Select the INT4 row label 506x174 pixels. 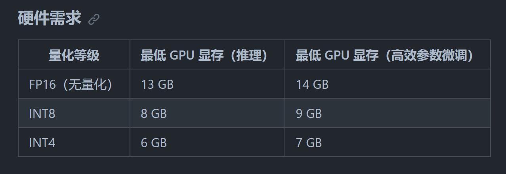point(42,142)
